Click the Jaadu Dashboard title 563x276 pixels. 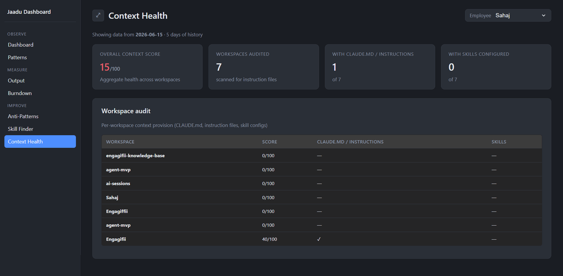(29, 12)
